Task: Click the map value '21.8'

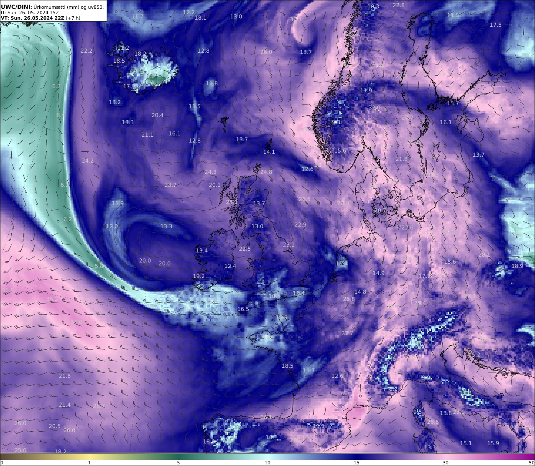Action: pos(402,159)
